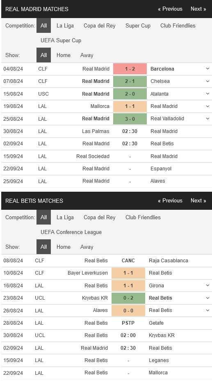Expand the Alaves vs Real Betis chevron
Image resolution: width=212 pixels, height=383 pixels.
coord(207,310)
